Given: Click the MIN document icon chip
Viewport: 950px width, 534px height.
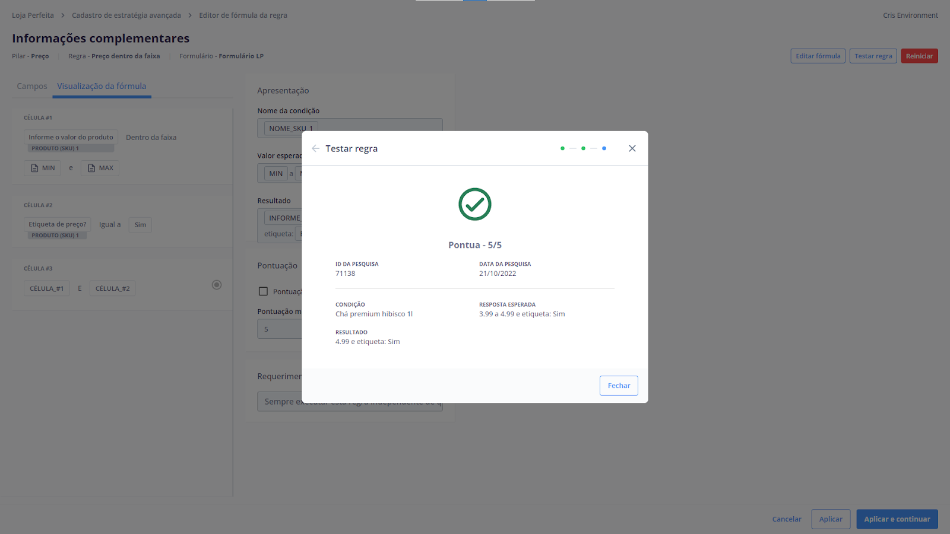Looking at the screenshot, I should click(42, 168).
